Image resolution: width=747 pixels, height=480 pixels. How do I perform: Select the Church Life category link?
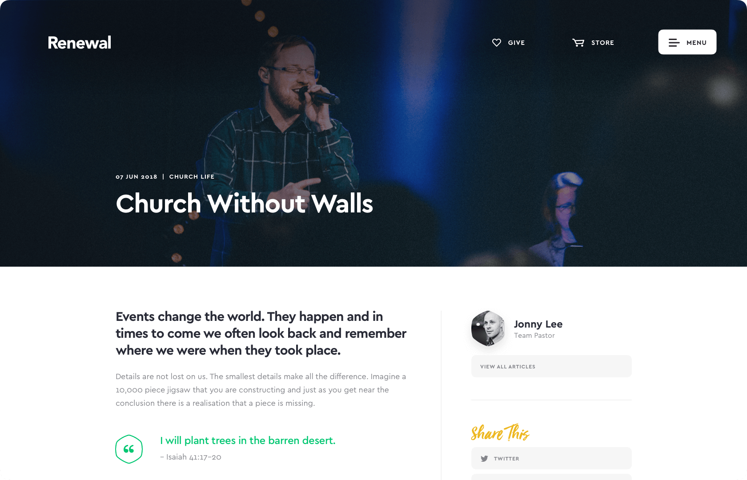(192, 176)
